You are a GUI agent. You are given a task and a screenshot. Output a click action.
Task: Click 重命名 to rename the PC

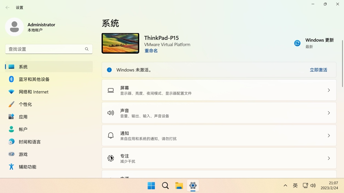point(151,51)
